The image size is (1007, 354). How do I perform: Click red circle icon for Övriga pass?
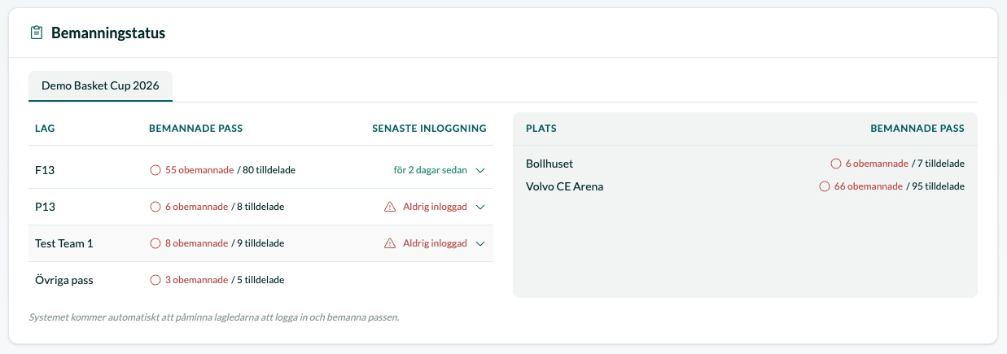155,280
